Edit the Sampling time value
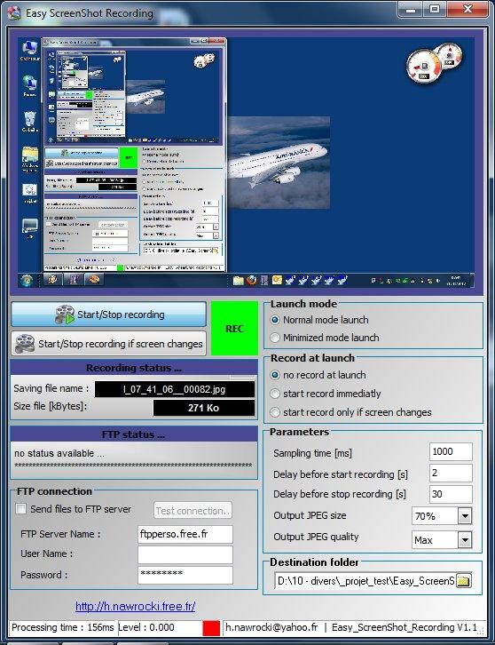Viewport: 495px width, 645px height. tap(451, 451)
